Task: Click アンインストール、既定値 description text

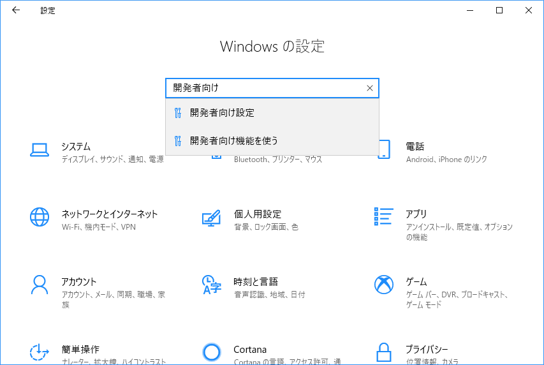Action: click(x=459, y=232)
